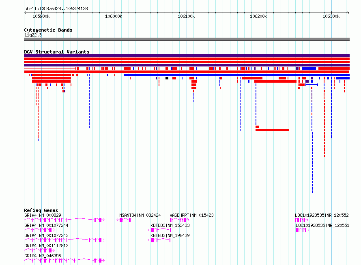This screenshot has height=265, width=361.
Task: Click the AASDHPPT|NM_015423 gene label
Action: point(191,215)
